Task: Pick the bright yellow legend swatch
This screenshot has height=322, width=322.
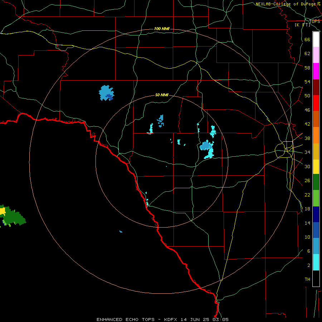Action: click(316, 167)
